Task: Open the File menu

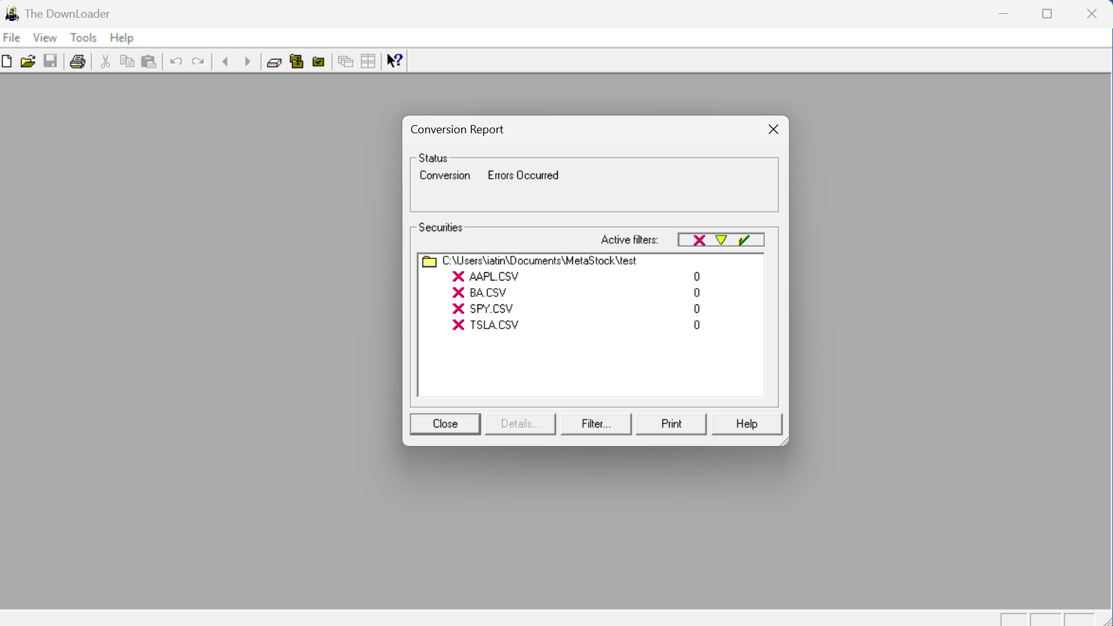Action: point(11,38)
